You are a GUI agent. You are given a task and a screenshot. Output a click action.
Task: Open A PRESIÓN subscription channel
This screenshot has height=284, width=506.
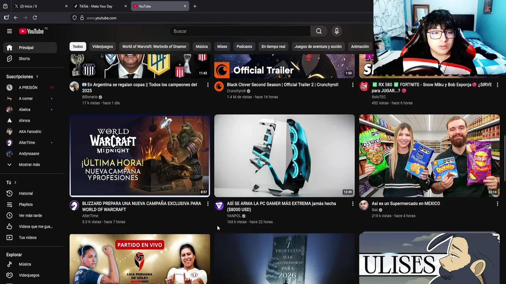click(x=30, y=88)
